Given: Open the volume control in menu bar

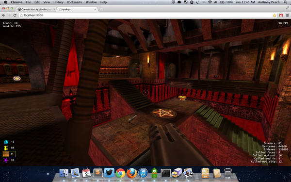Looking at the screenshot, I should click(x=216, y=2).
